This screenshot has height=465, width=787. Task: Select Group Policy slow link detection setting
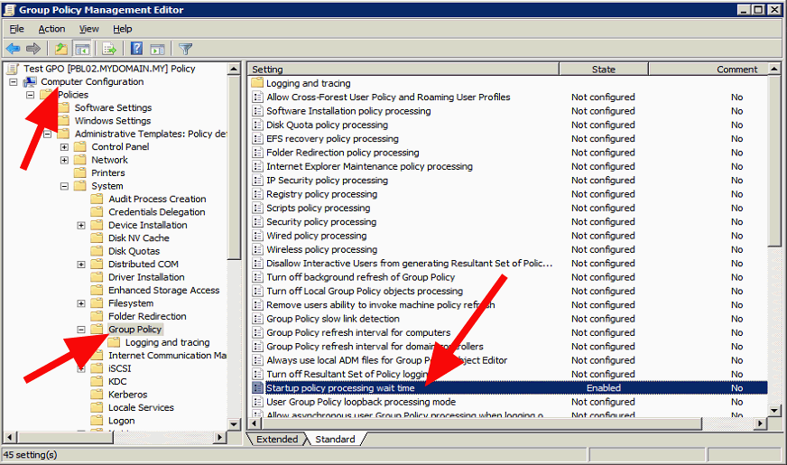[x=332, y=319]
